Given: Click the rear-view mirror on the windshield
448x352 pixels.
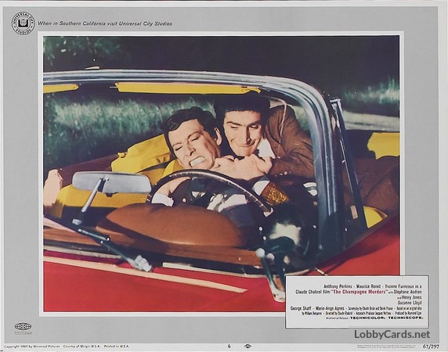Looking at the screenshot, I should point(111,182).
